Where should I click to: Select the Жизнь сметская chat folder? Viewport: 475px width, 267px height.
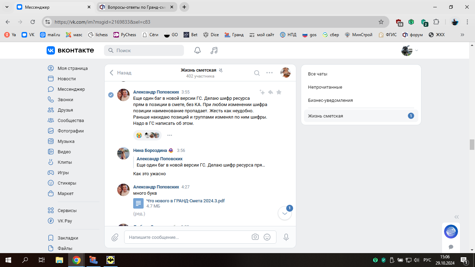[361, 116]
